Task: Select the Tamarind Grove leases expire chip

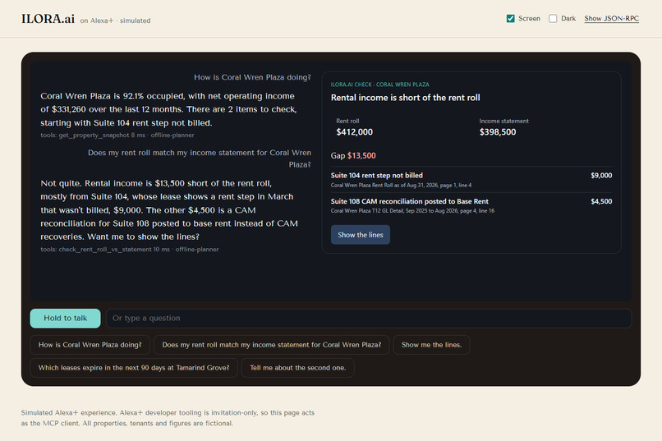Action: click(x=134, y=368)
